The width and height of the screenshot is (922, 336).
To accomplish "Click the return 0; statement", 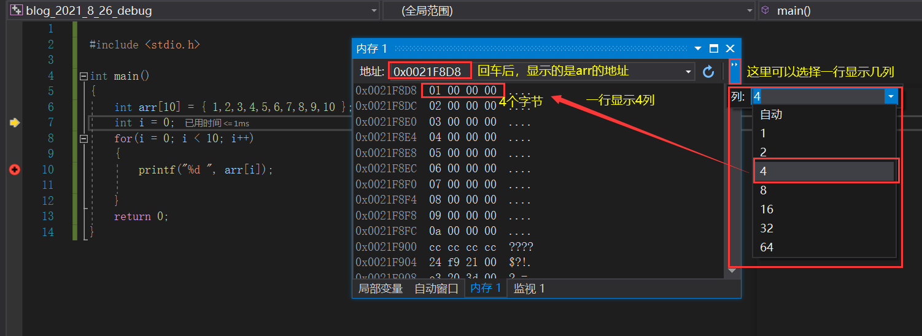I will point(141,216).
